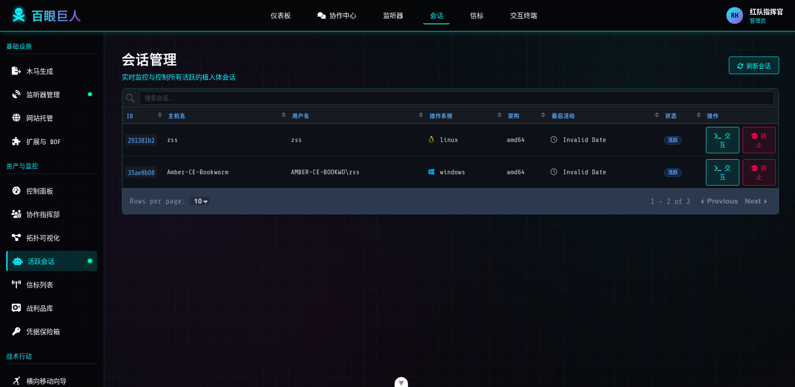Switch to the 交互终端 tab
795x387 pixels.
[523, 15]
